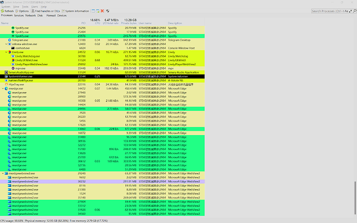Viewport: 357px width, 223px height.
Task: Open the Tools menu
Action: (25, 7)
